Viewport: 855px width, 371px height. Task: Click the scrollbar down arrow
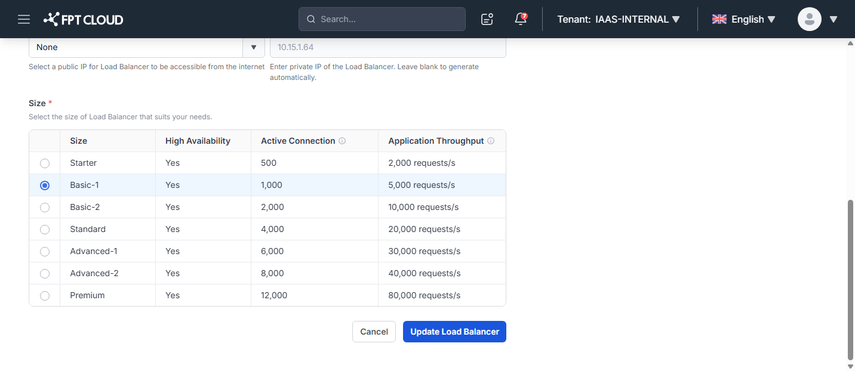pyautogui.click(x=851, y=366)
